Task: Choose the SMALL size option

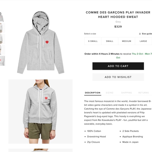Action: tap(110, 41)
